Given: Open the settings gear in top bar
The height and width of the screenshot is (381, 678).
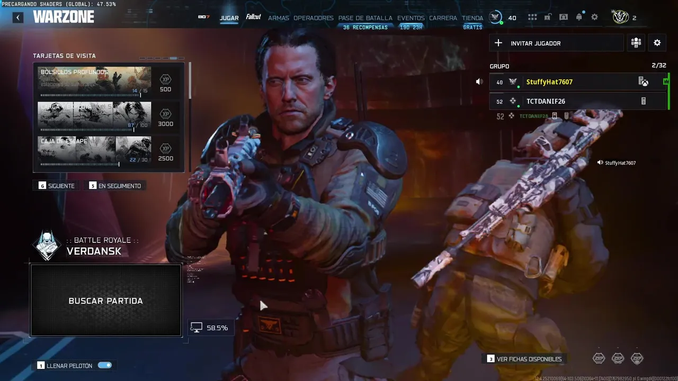Looking at the screenshot, I should coord(595,17).
